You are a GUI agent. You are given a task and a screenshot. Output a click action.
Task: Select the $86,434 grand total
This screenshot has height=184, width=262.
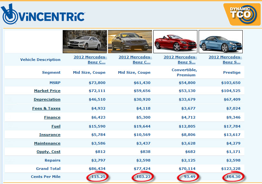[97, 169]
